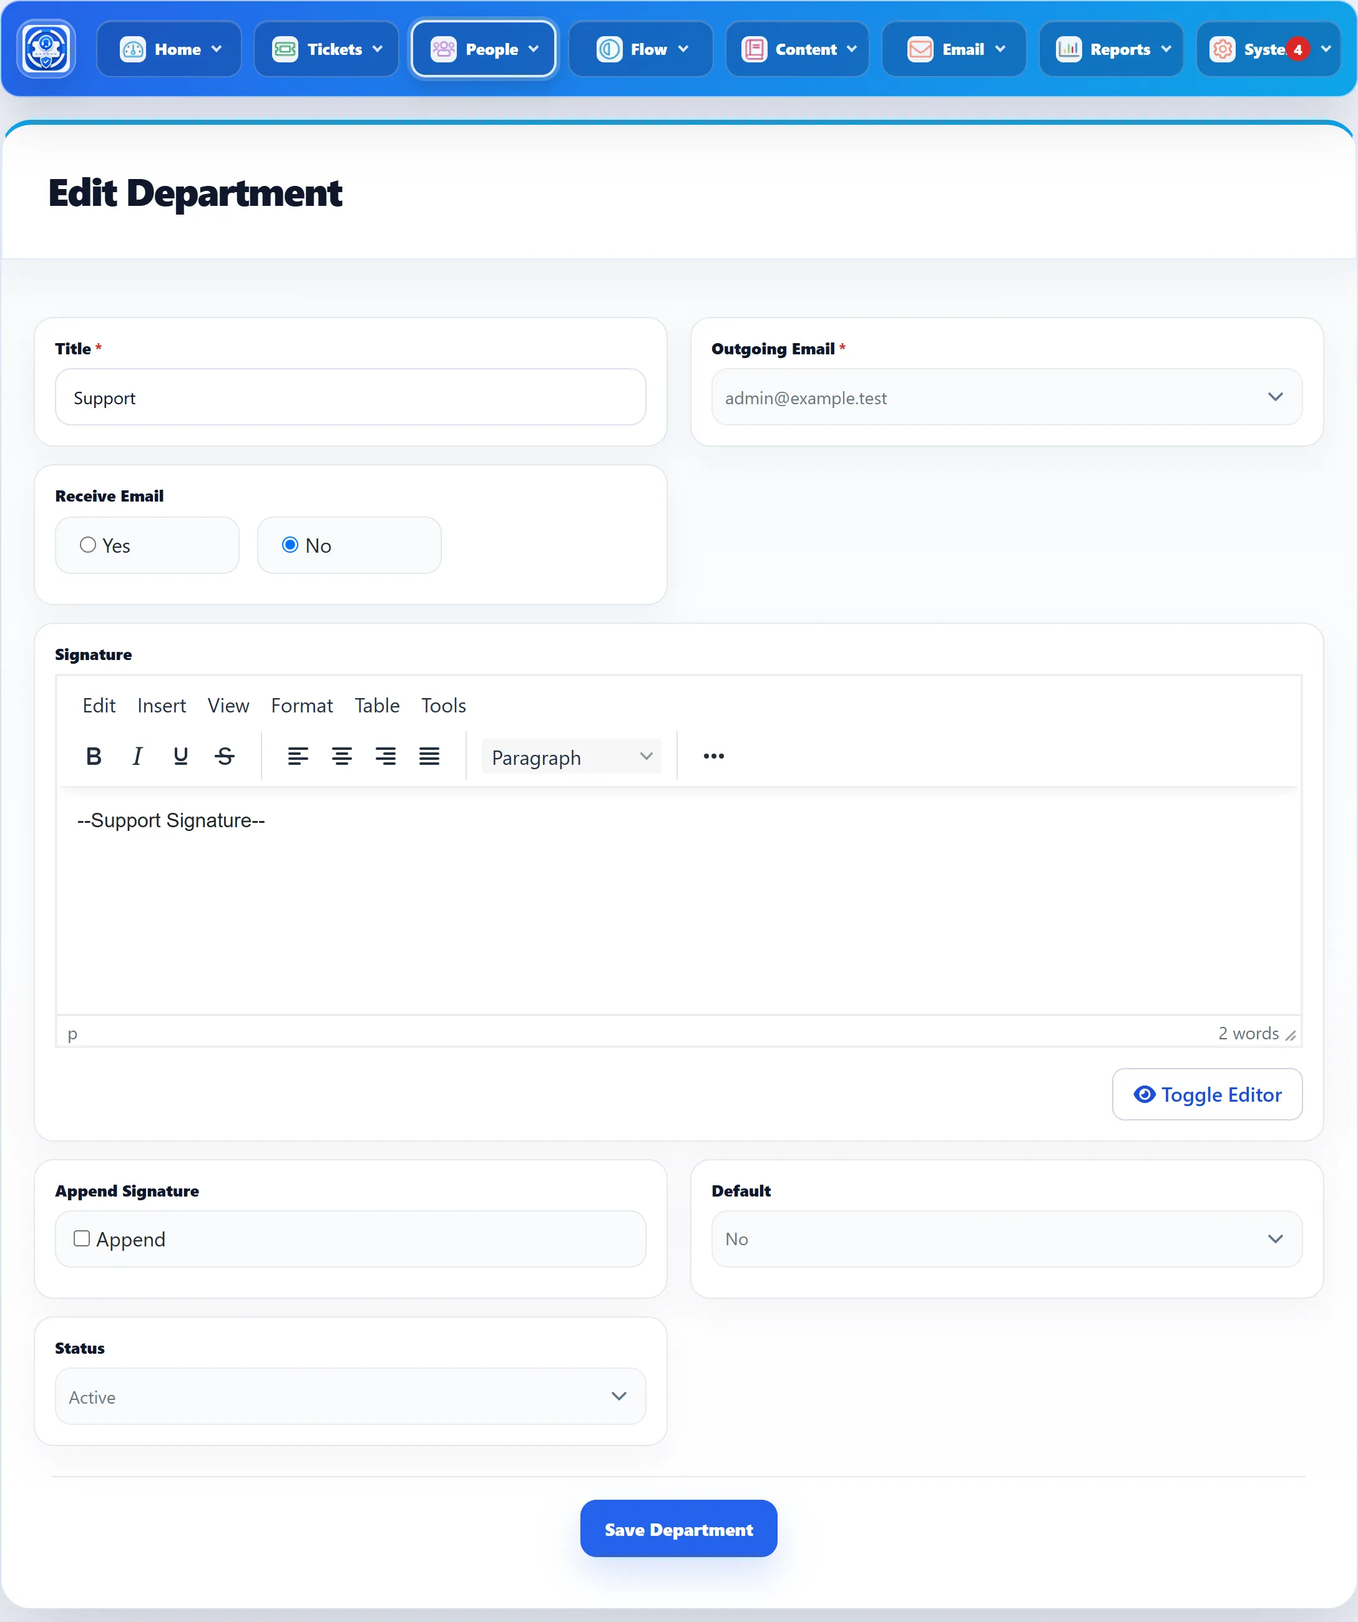Viewport: 1358px width, 1622px height.
Task: Open the editor Edit menu
Action: point(99,705)
